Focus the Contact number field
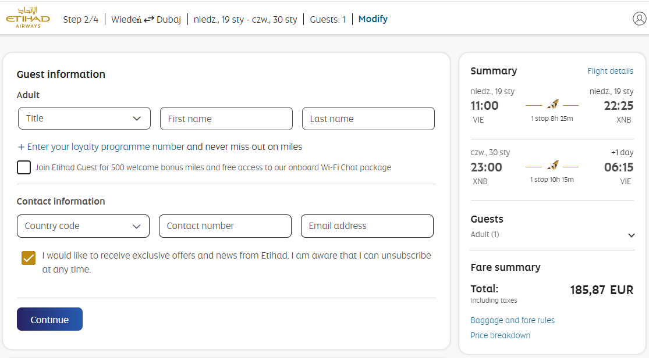The image size is (649, 358). point(225,225)
